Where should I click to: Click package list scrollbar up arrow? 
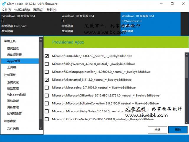(x=187, y=54)
